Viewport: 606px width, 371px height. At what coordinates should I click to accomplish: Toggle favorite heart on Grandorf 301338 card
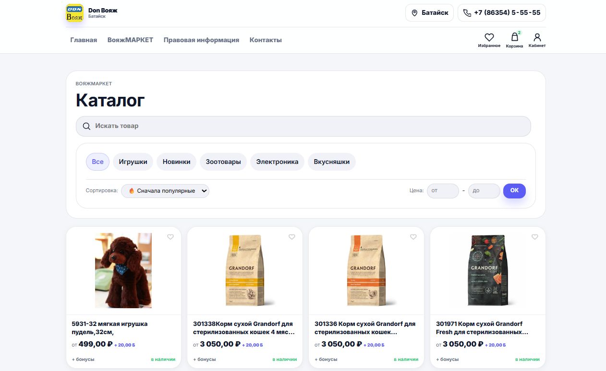coord(292,237)
